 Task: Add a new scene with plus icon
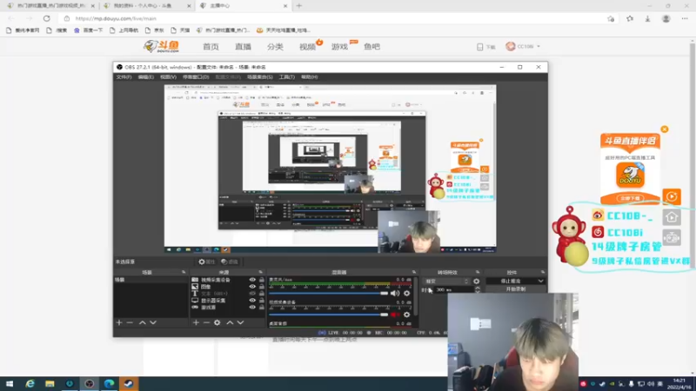pyautogui.click(x=119, y=322)
